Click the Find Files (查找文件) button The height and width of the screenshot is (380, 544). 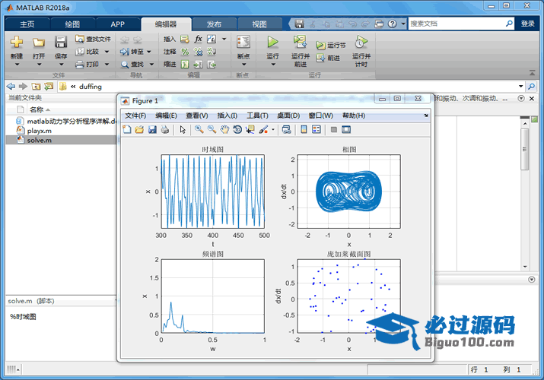pos(94,39)
